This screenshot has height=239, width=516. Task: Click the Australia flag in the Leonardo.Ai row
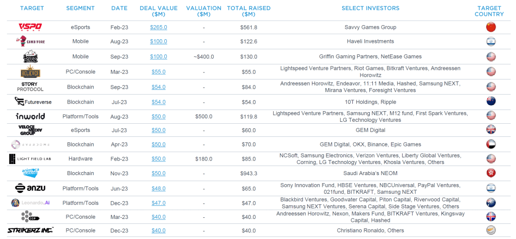click(491, 202)
